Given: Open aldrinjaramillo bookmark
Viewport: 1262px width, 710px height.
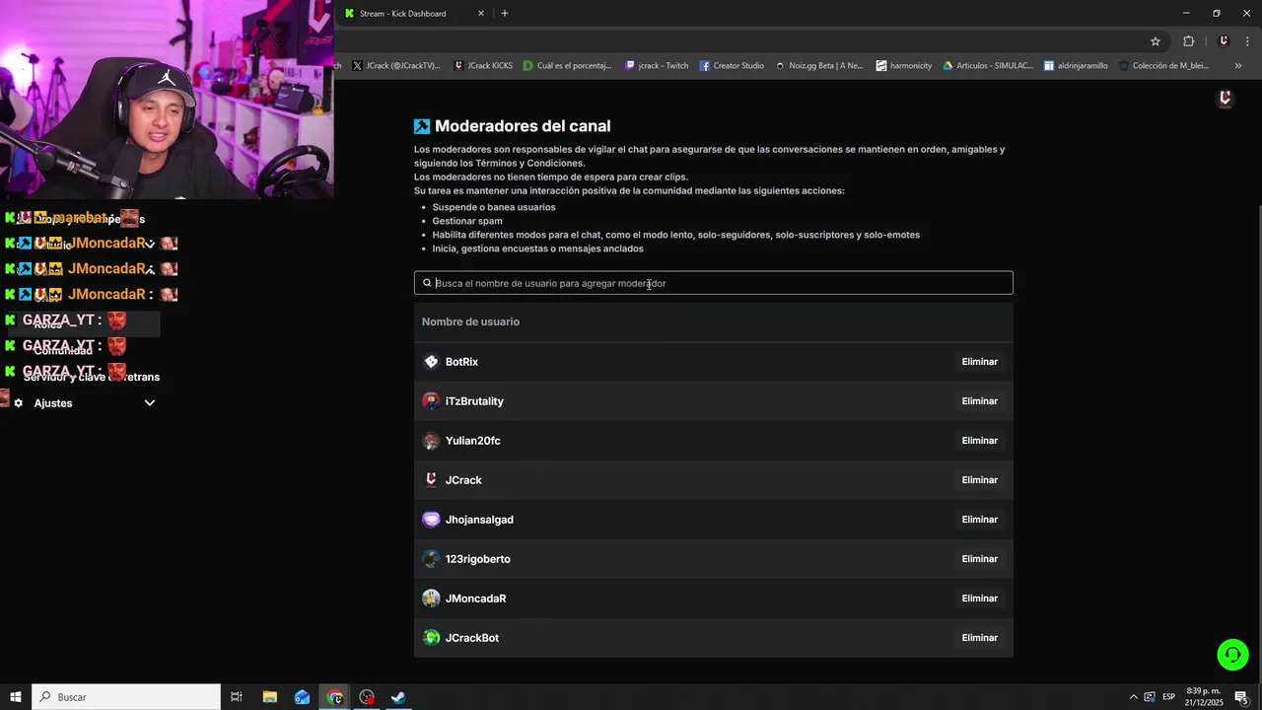Looking at the screenshot, I should 1076,66.
